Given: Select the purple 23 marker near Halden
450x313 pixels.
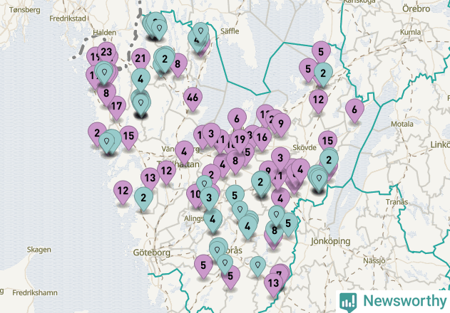Looking at the screenshot, I should click(106, 53).
